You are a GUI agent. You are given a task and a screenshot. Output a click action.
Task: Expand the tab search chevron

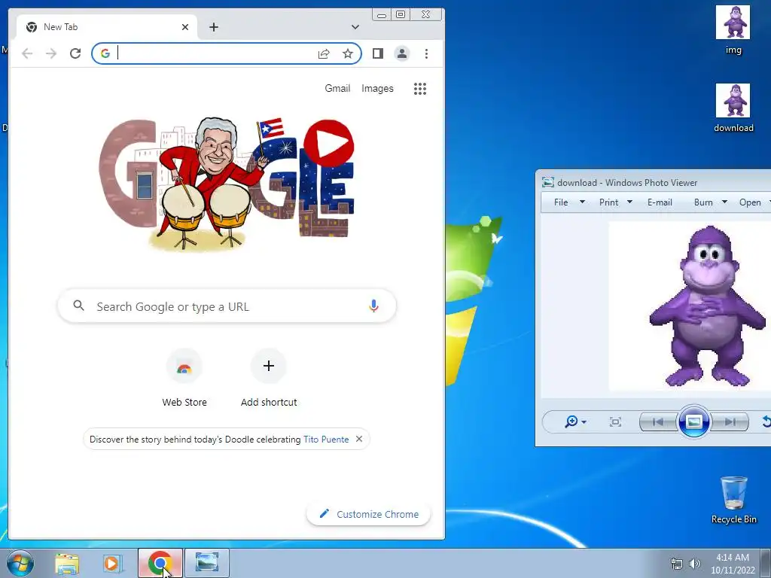point(355,27)
